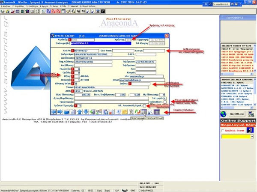Click the black calculator icon in main toolbar
Screen dimensions: 257x192
point(103,11)
